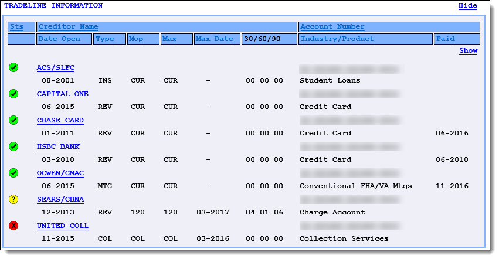Sort by Max column header

coord(169,39)
